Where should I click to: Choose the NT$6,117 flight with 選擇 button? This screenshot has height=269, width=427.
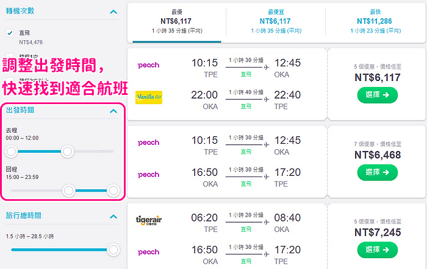[378, 95]
